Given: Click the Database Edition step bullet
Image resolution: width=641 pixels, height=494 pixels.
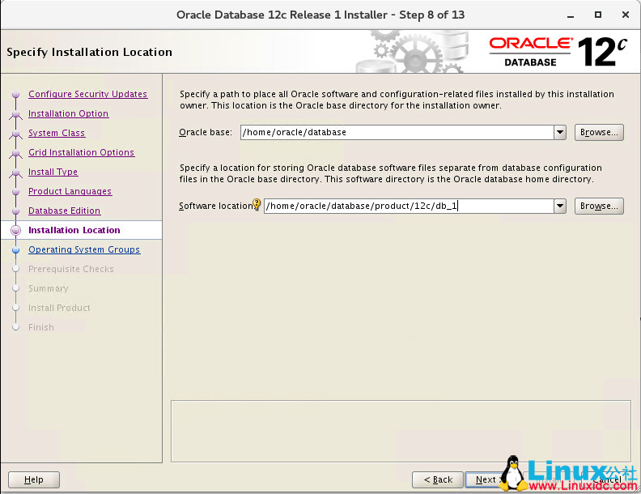Looking at the screenshot, I should tap(15, 211).
